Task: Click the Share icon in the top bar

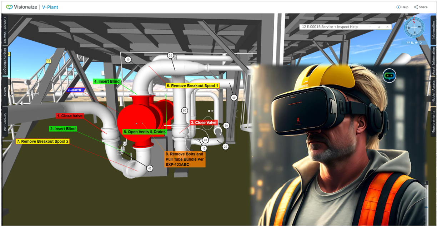Action: click(416, 7)
